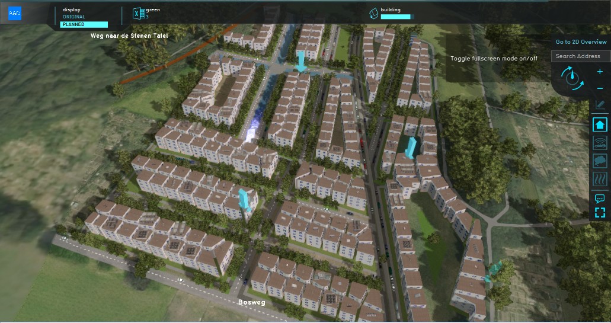Open the traffic noise overlay icon

click(x=600, y=143)
